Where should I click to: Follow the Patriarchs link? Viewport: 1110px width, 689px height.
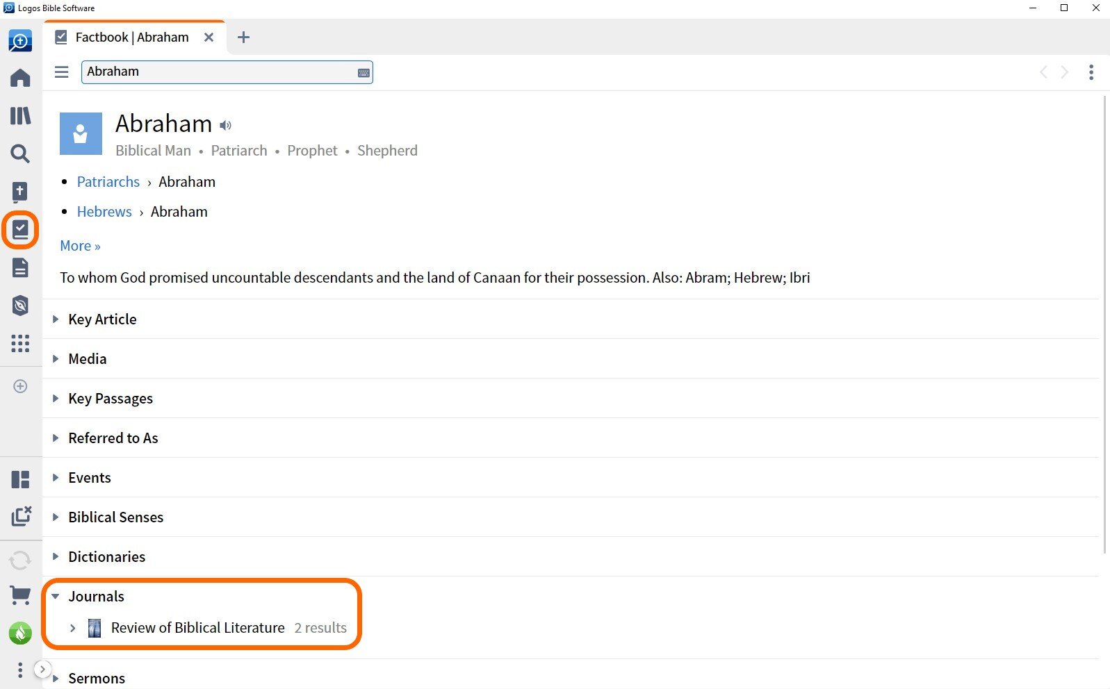click(108, 182)
